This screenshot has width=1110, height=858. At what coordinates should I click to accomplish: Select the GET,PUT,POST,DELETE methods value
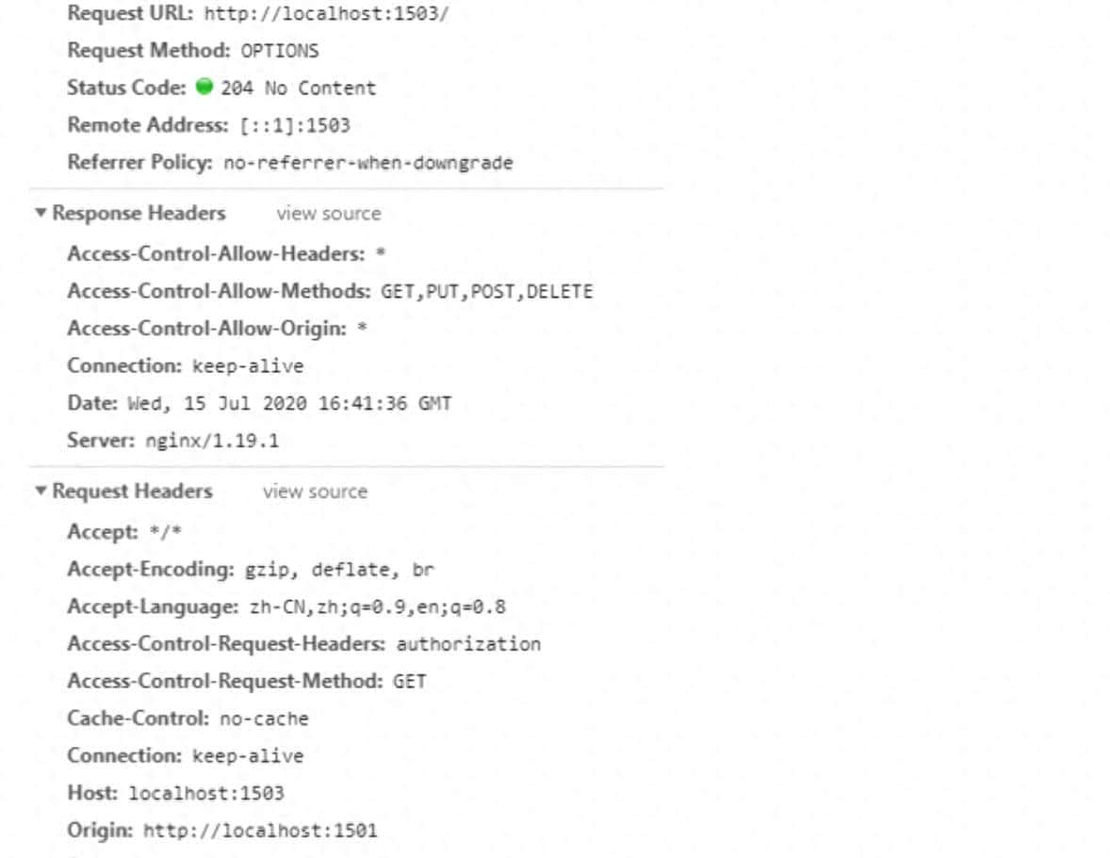coord(486,292)
